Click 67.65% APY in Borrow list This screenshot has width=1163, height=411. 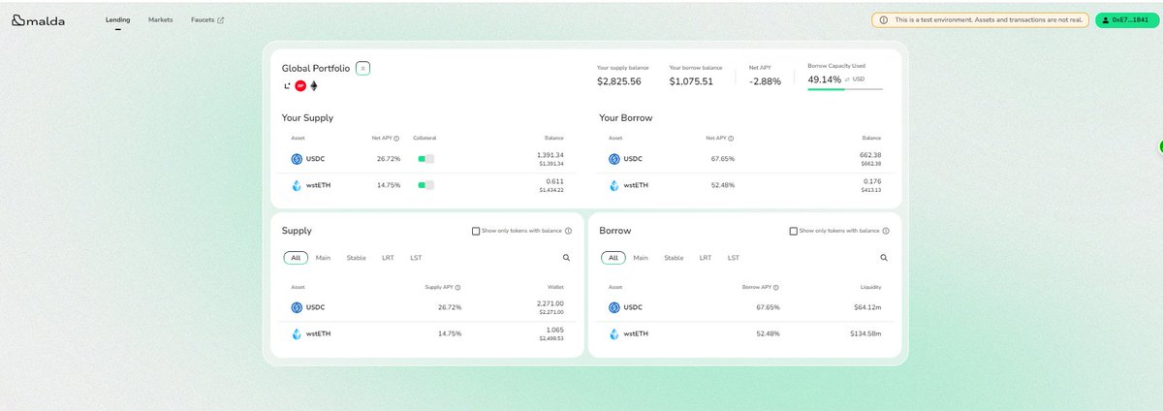768,307
